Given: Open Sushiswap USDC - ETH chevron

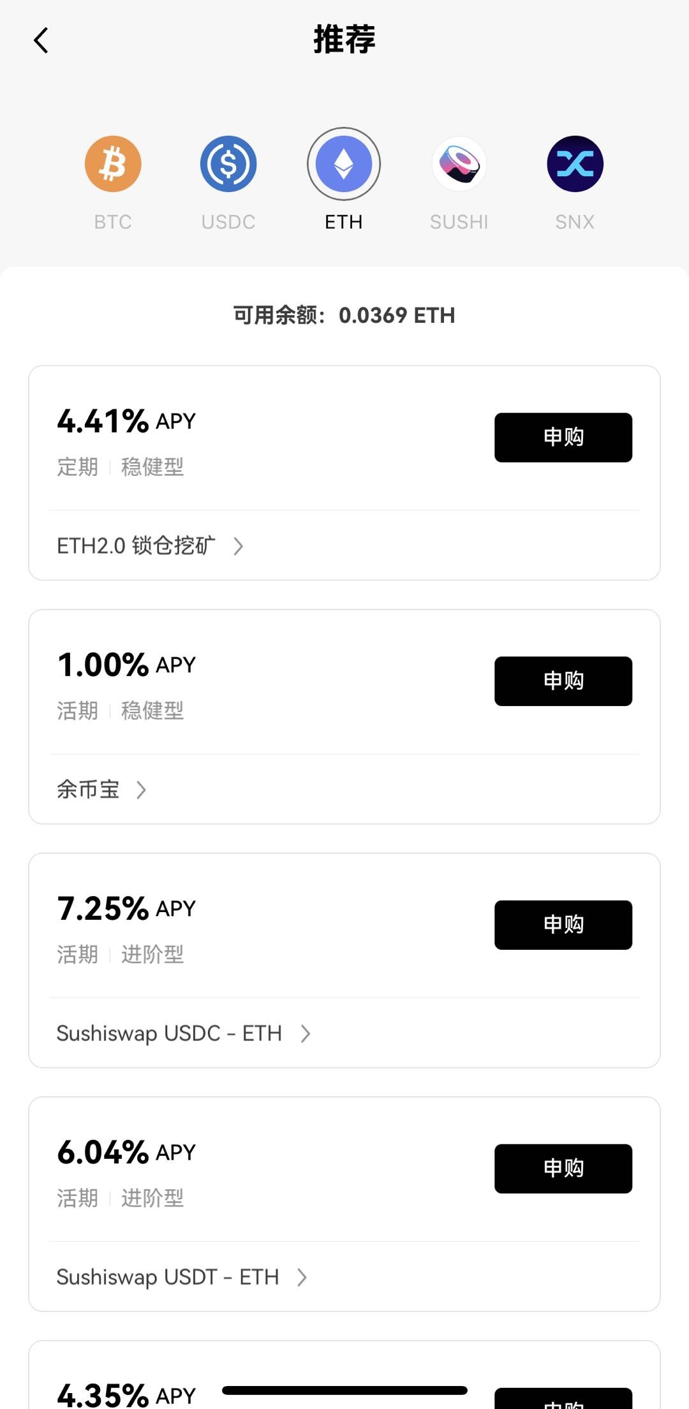Looking at the screenshot, I should click(x=306, y=1033).
